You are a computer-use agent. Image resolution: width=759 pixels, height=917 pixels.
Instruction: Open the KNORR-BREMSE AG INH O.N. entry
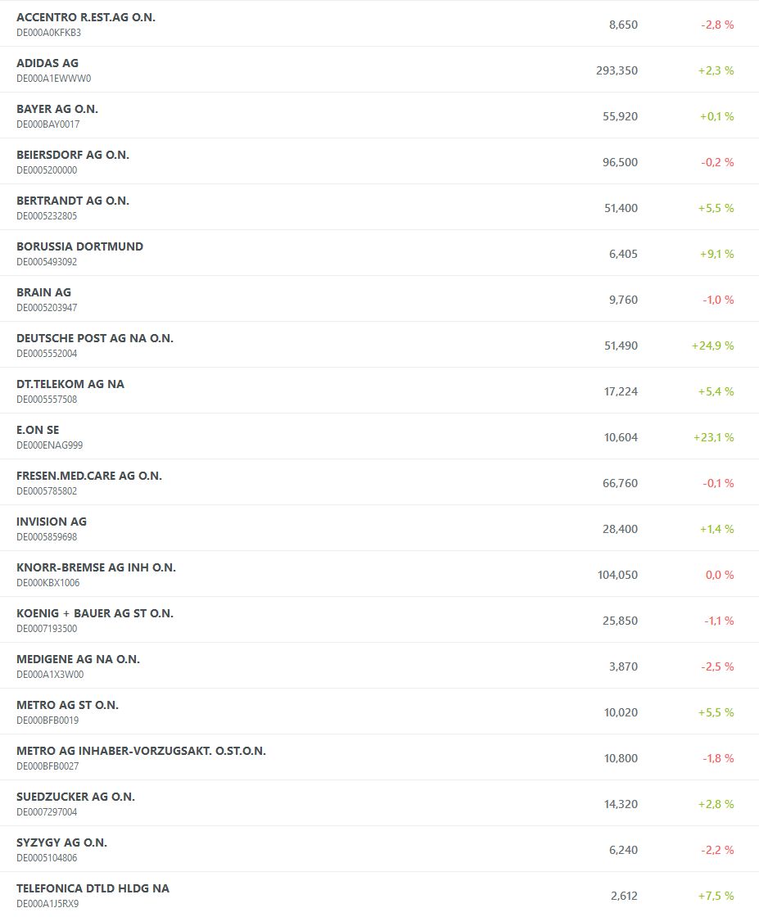[x=96, y=567]
